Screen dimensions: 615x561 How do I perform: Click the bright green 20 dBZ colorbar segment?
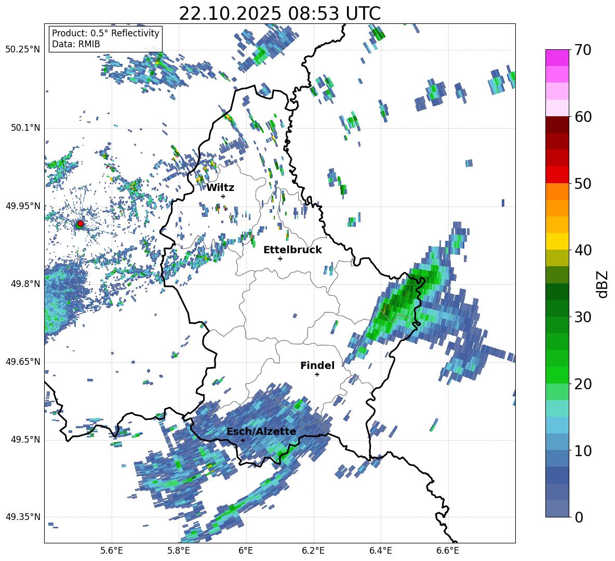pos(557,375)
